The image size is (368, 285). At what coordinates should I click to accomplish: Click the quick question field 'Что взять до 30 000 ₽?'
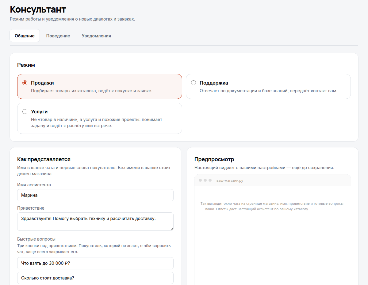95,263
